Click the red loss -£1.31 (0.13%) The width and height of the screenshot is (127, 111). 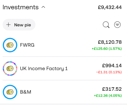[109, 72]
